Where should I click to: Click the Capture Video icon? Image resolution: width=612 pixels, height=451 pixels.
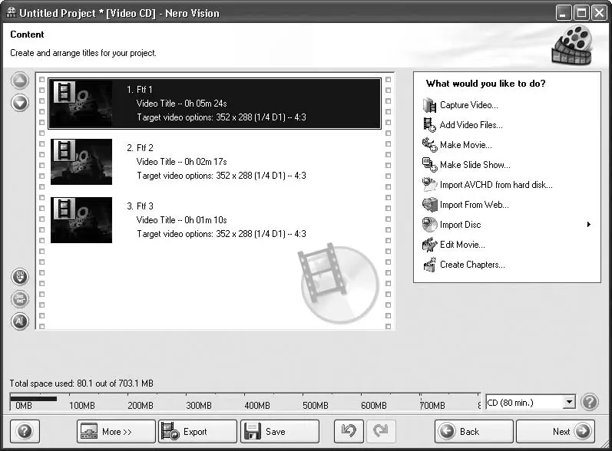point(429,105)
